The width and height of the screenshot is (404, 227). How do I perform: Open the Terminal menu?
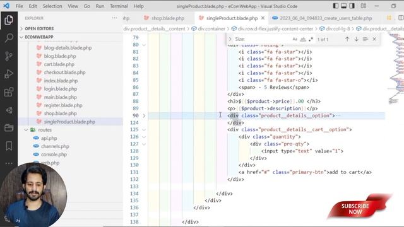[x=119, y=6]
